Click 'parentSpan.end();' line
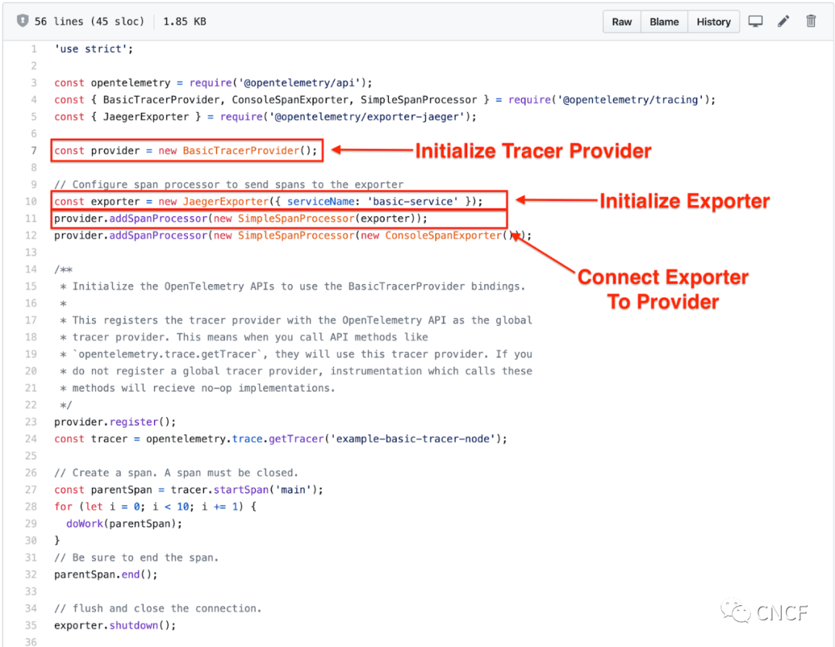The width and height of the screenshot is (835, 647). point(106,574)
